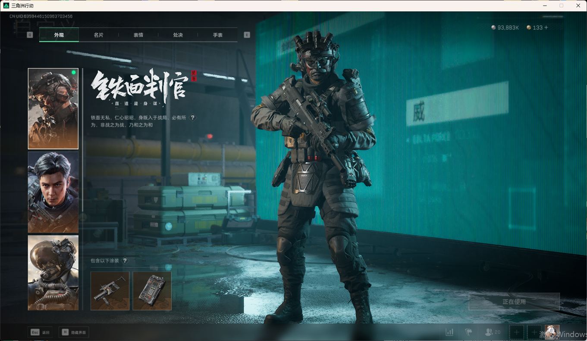Click the Esc 返回 button

(x=40, y=332)
